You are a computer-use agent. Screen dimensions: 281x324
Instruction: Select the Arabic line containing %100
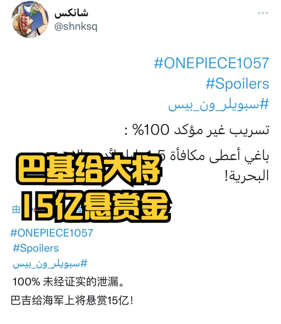(x=197, y=130)
